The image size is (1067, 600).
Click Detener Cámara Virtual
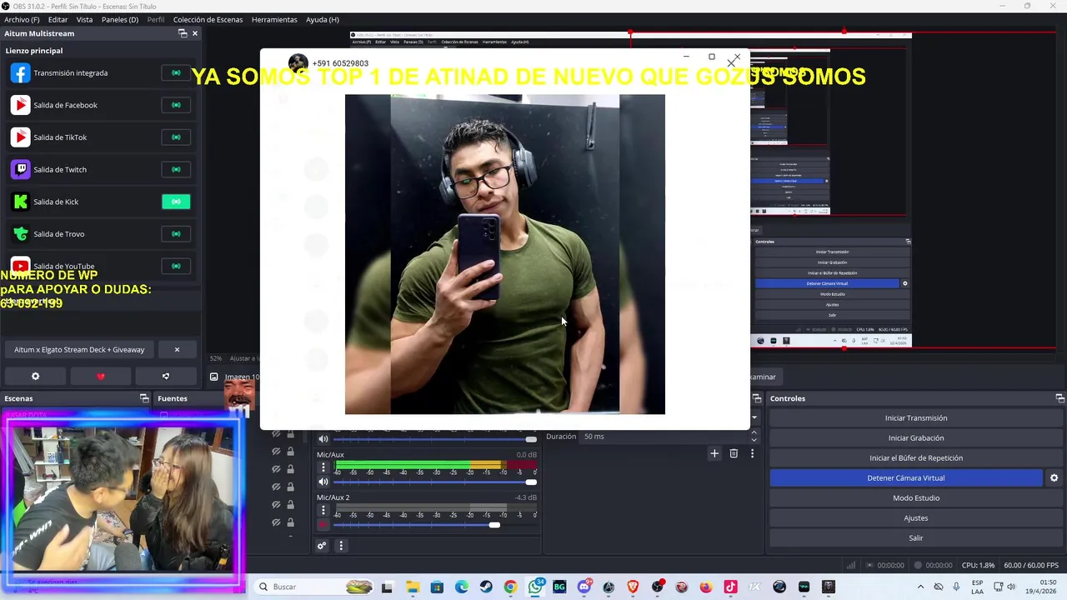(905, 478)
